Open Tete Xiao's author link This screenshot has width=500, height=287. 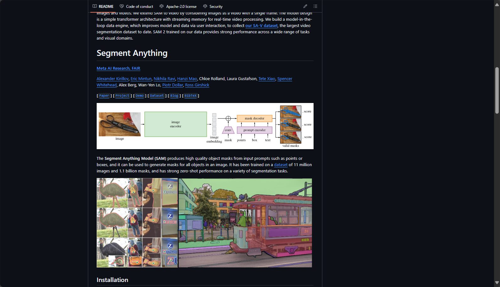(x=267, y=79)
